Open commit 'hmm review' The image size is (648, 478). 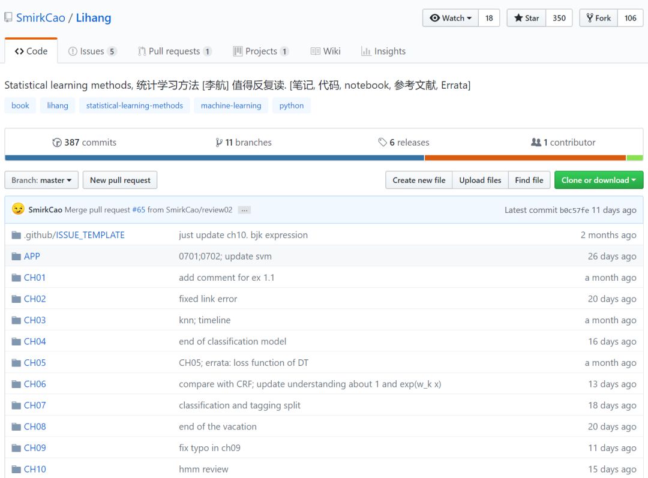tap(203, 470)
